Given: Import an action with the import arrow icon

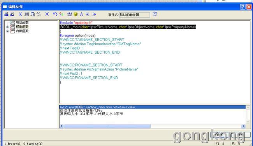Looking at the screenshot, I should pyautogui.click(x=88, y=14).
